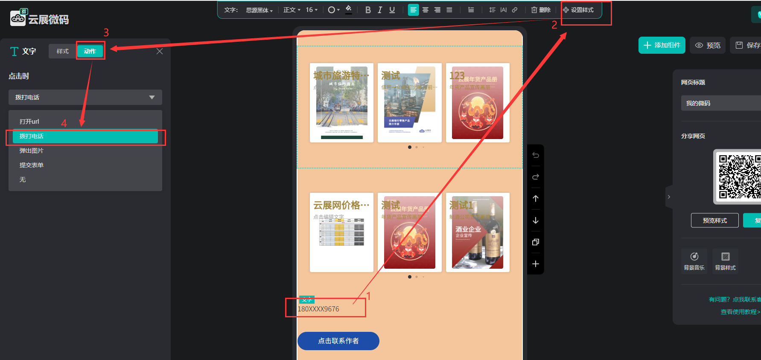Image resolution: width=761 pixels, height=360 pixels.
Task: Open the 思源黑体 font dropdown
Action: (x=259, y=10)
